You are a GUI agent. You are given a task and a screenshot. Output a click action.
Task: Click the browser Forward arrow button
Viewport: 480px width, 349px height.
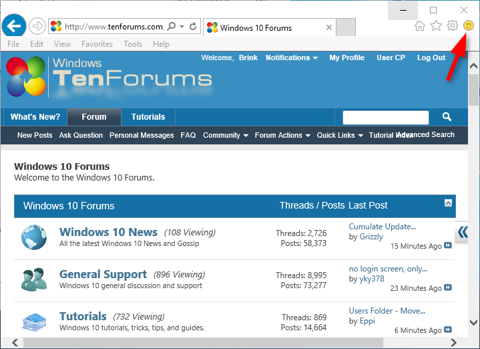point(37,26)
